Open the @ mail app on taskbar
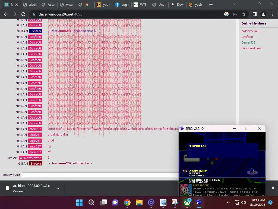 pos(151,202)
